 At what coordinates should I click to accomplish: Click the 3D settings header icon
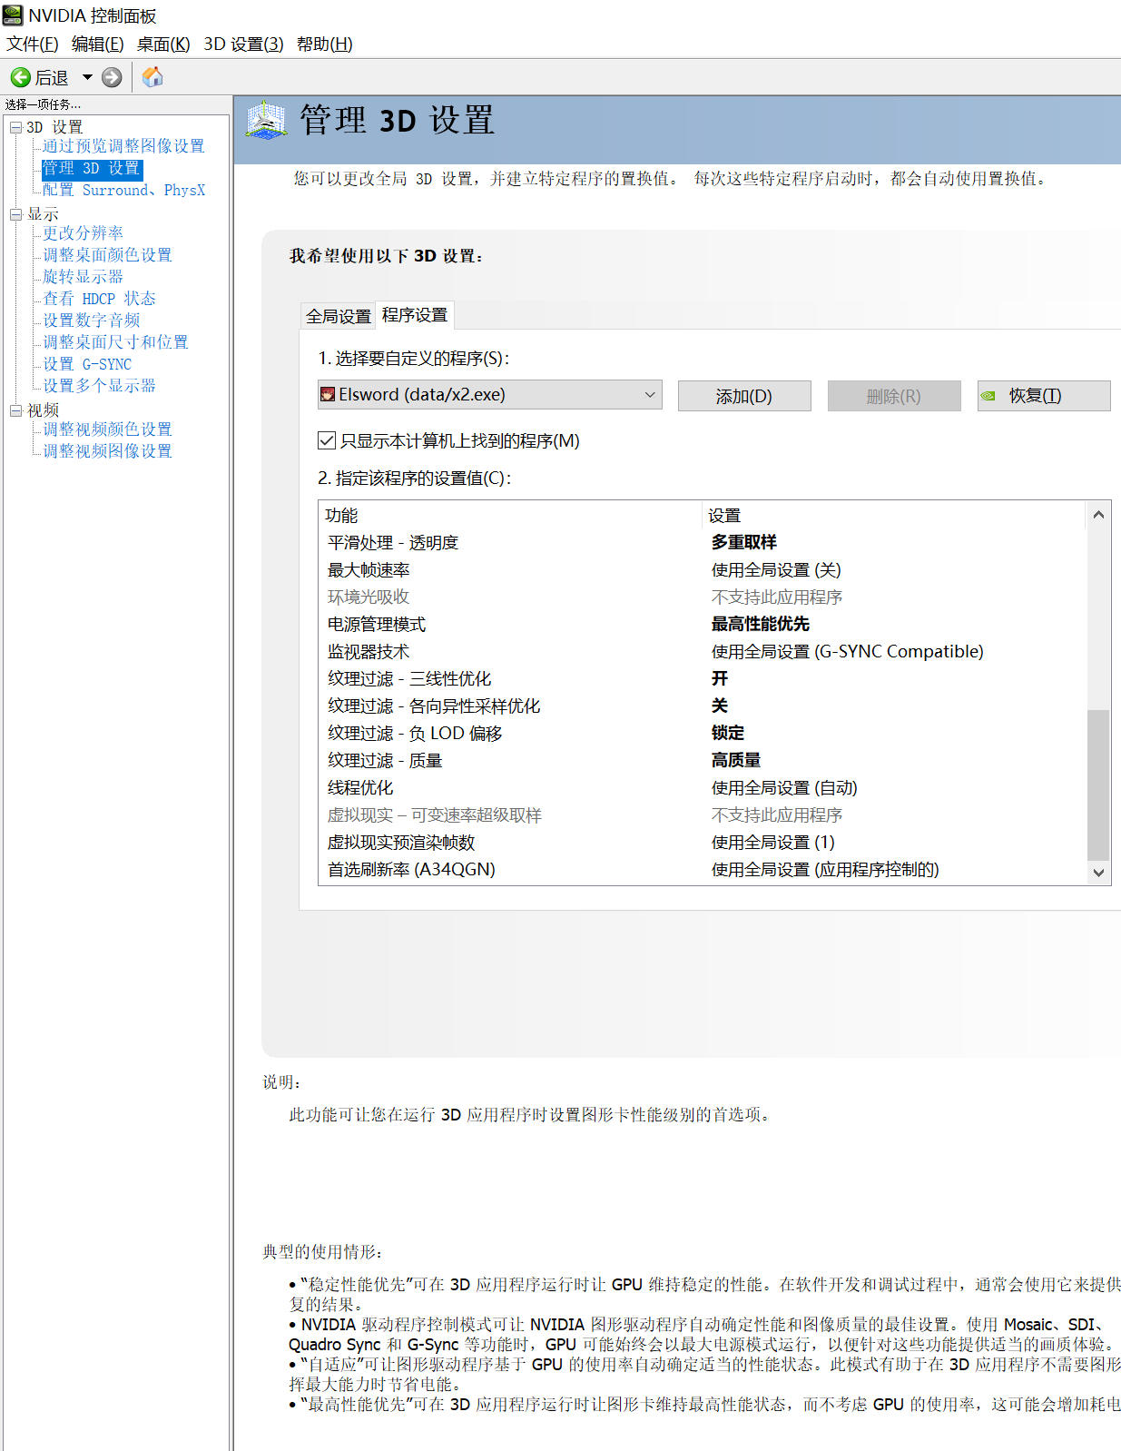coord(266,121)
